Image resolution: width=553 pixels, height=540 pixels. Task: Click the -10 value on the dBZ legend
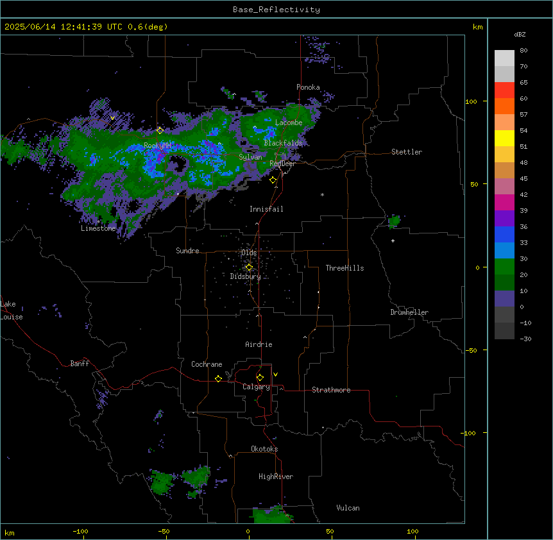pos(525,323)
